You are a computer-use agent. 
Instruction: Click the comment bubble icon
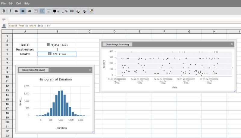click(x=4, y=19)
